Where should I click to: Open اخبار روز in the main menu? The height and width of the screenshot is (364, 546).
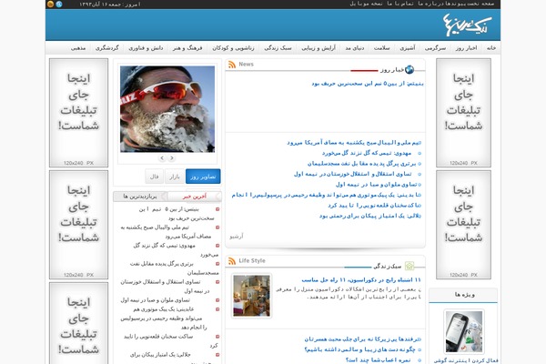(x=466, y=48)
